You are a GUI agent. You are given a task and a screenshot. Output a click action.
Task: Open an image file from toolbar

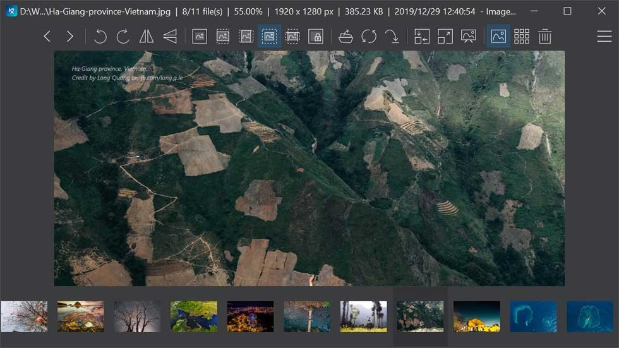(346, 37)
